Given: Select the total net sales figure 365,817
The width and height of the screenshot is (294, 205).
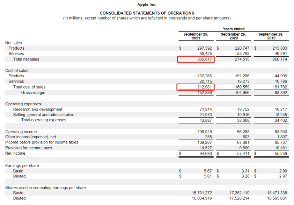Looking at the screenshot, I should coord(204,59).
